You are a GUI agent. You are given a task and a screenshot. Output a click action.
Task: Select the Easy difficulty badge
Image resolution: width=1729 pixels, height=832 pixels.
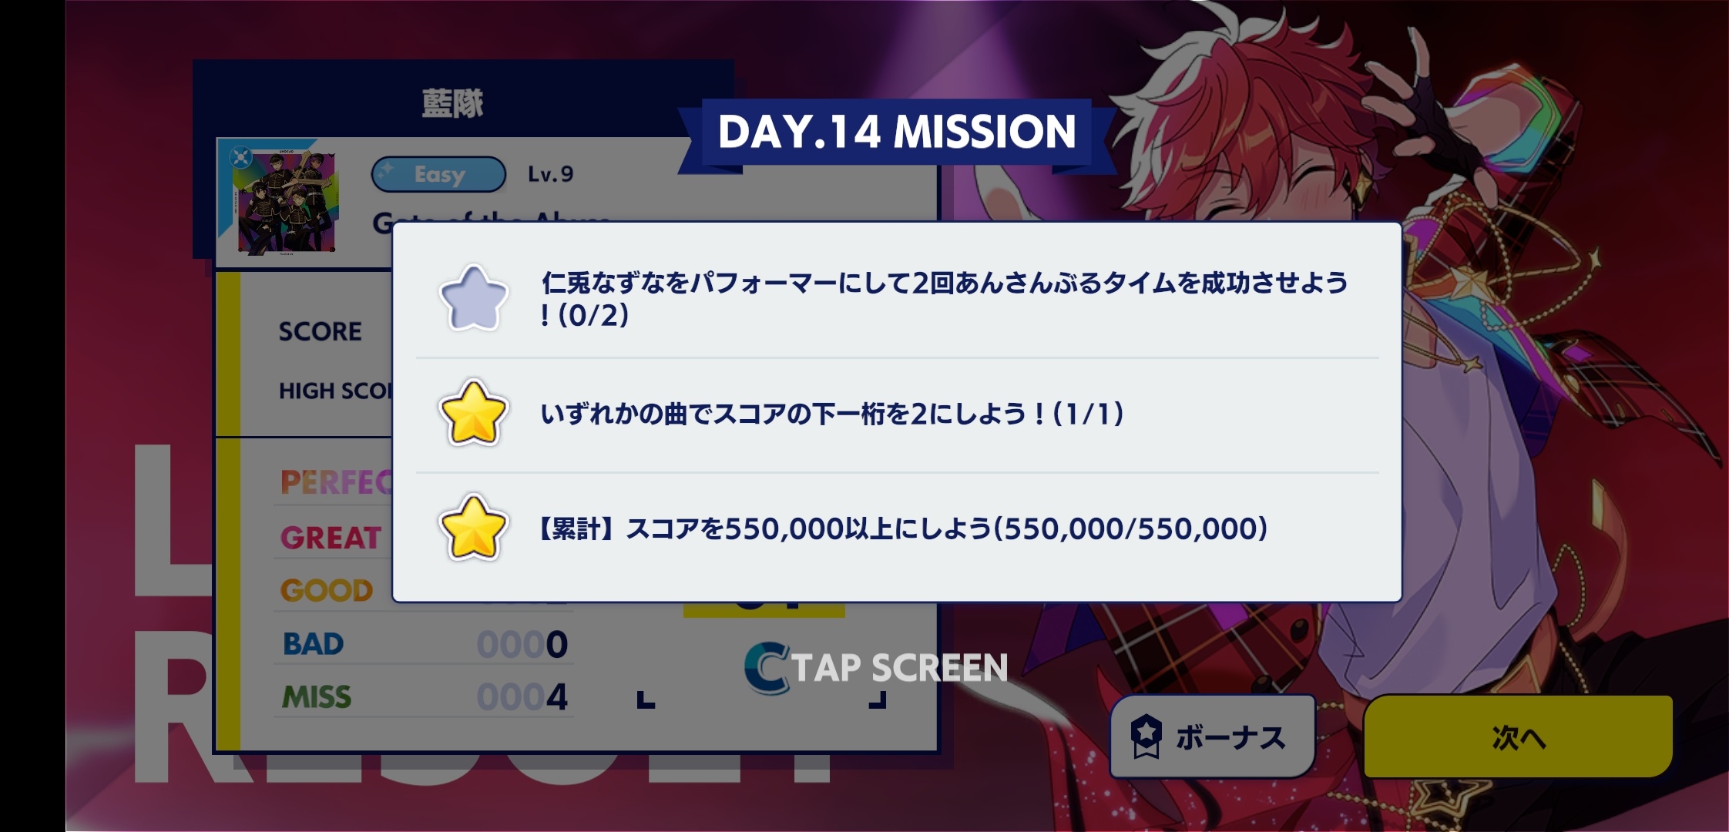pyautogui.click(x=438, y=174)
